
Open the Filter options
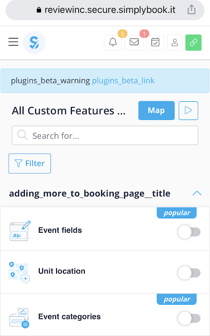(30, 163)
